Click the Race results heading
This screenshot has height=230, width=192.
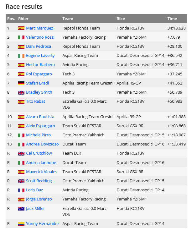click(x=24, y=7)
